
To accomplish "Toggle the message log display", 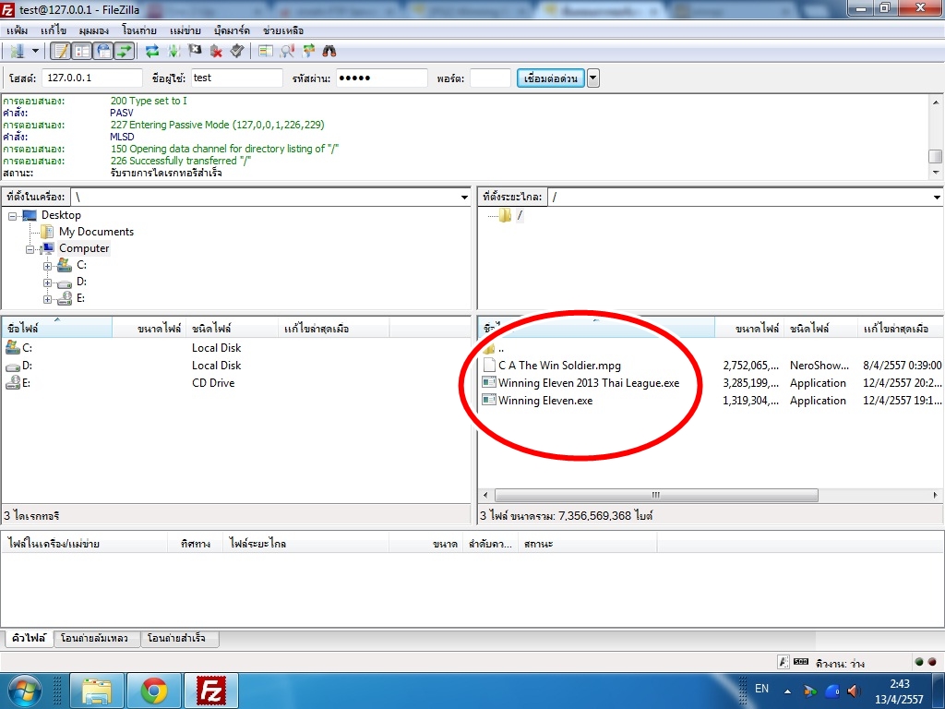I will [61, 52].
